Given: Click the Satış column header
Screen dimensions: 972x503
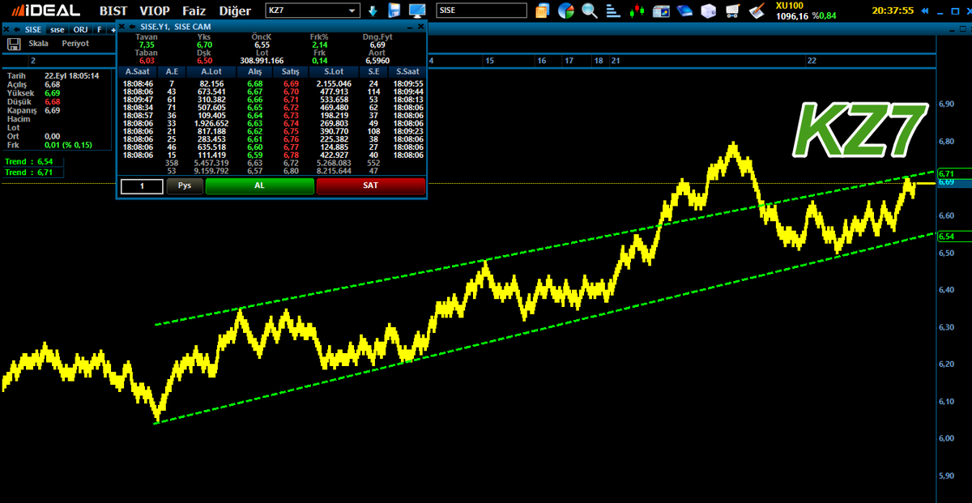Looking at the screenshot, I should click(x=291, y=71).
